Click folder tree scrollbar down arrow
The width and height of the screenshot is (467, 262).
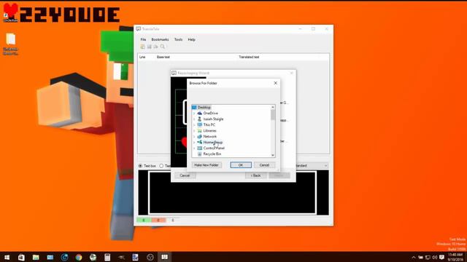272,155
